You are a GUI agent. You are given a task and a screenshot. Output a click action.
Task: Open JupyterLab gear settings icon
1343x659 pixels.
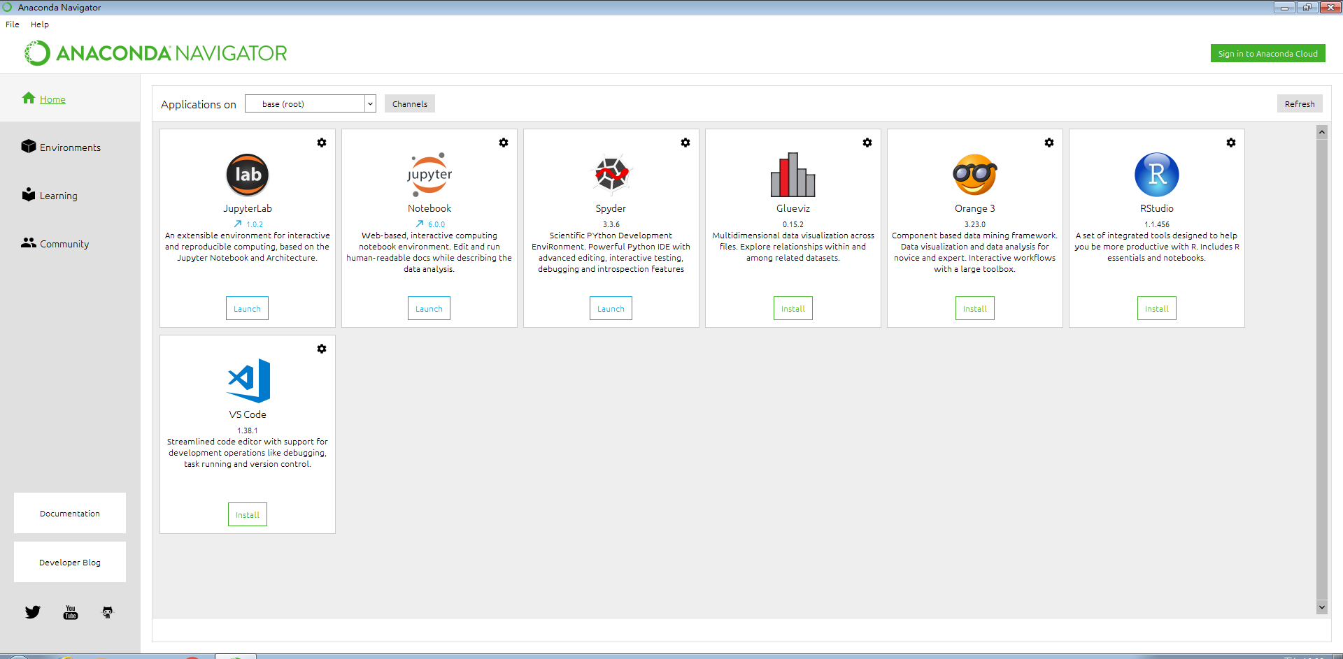tap(322, 143)
